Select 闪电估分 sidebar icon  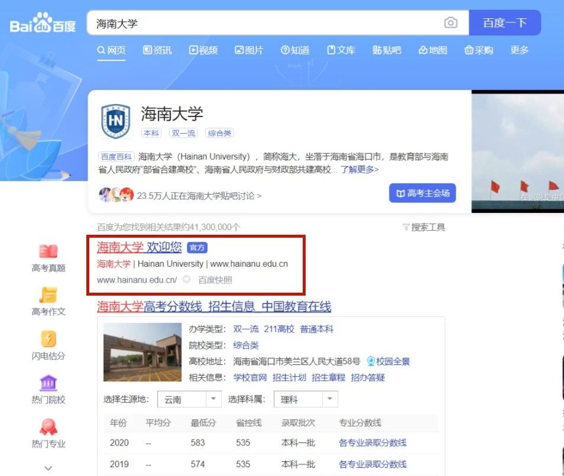(x=48, y=339)
